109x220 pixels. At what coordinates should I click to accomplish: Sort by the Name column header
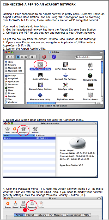click(x=19, y=135)
